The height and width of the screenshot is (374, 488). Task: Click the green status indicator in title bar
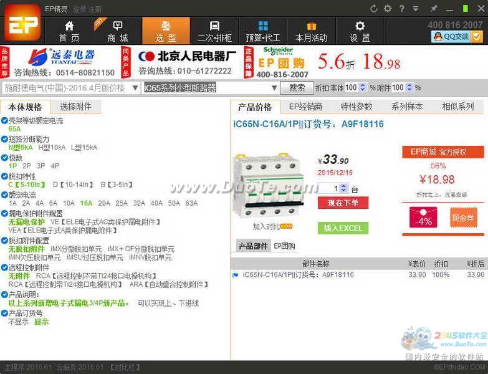[x=466, y=9]
